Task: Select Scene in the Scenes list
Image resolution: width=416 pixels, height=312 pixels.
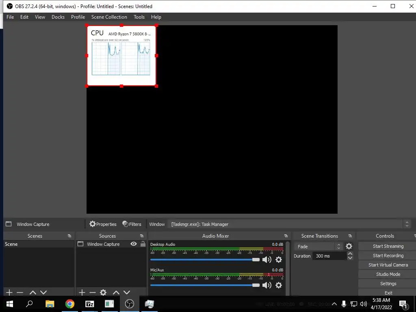Action: 39,244
